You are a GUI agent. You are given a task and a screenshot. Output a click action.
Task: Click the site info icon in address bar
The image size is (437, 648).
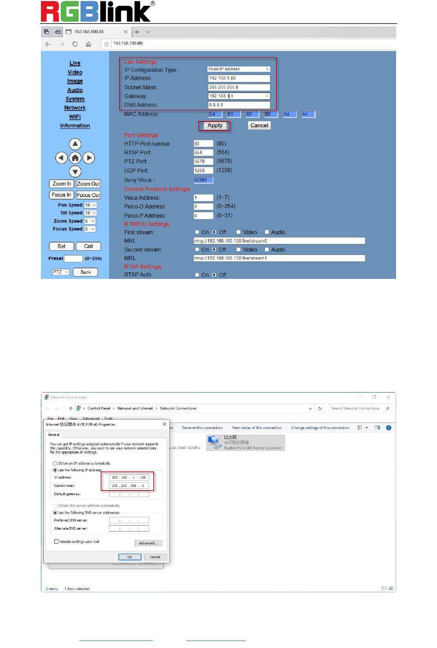(106, 44)
